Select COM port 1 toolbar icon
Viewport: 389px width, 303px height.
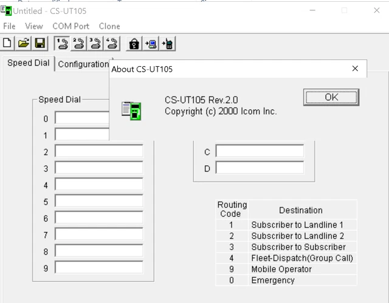pyautogui.click(x=61, y=43)
